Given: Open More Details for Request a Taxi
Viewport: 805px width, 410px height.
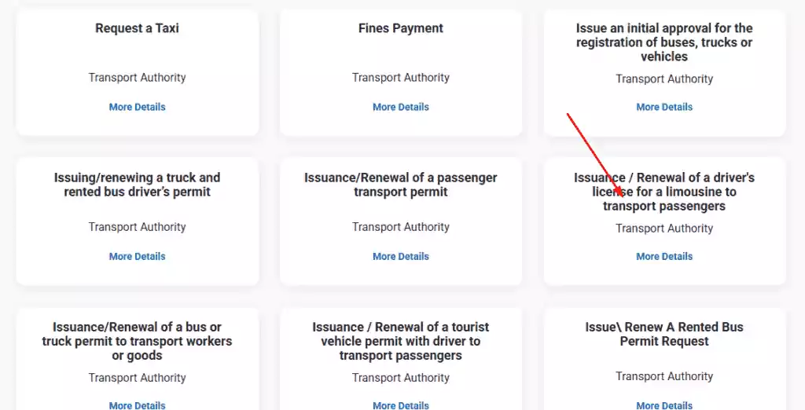Looking at the screenshot, I should [x=137, y=107].
